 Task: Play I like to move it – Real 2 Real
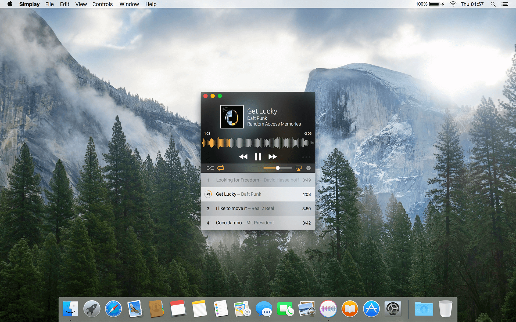pyautogui.click(x=258, y=208)
